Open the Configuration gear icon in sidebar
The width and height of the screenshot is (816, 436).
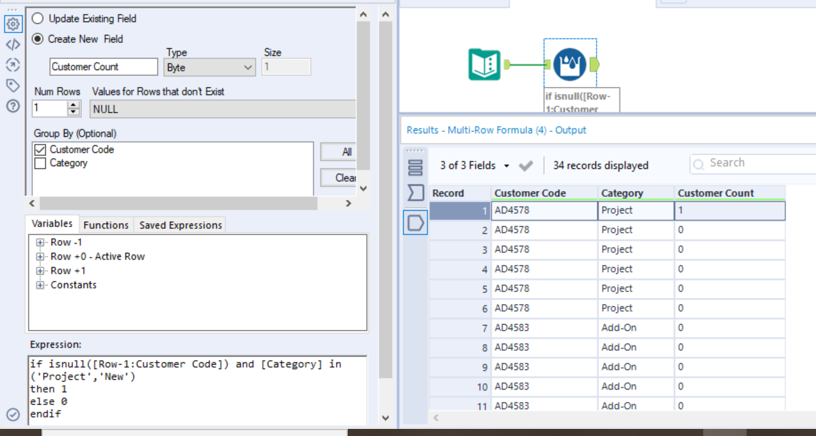coord(12,24)
